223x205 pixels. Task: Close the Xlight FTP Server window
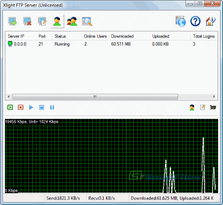(212, 3)
